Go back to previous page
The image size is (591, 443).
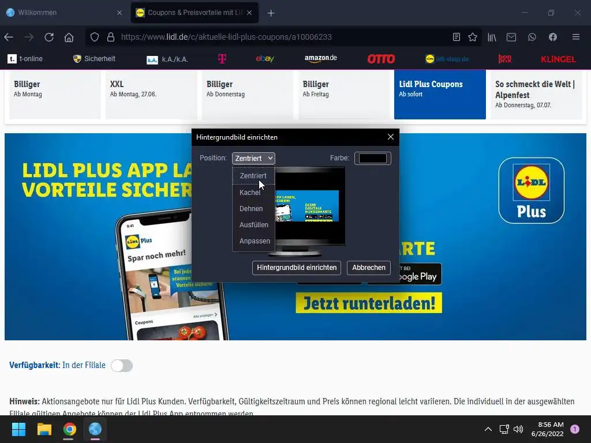pyautogui.click(x=9, y=37)
